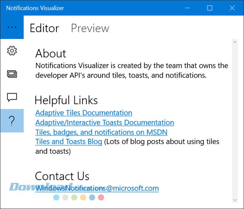
Task: Follow the Tiles, badges, and notifications on MSDN link
Action: click(101, 132)
